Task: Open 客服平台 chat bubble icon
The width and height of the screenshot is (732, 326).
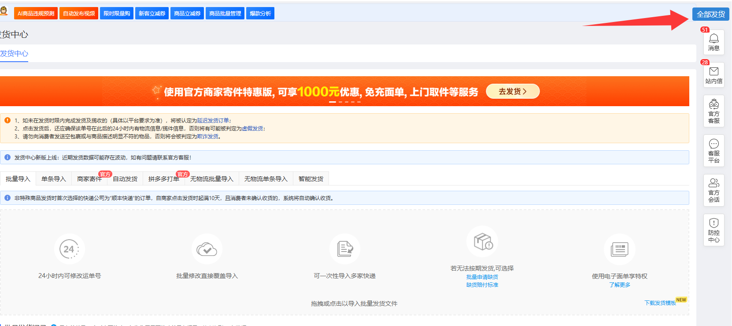Action: tap(714, 151)
